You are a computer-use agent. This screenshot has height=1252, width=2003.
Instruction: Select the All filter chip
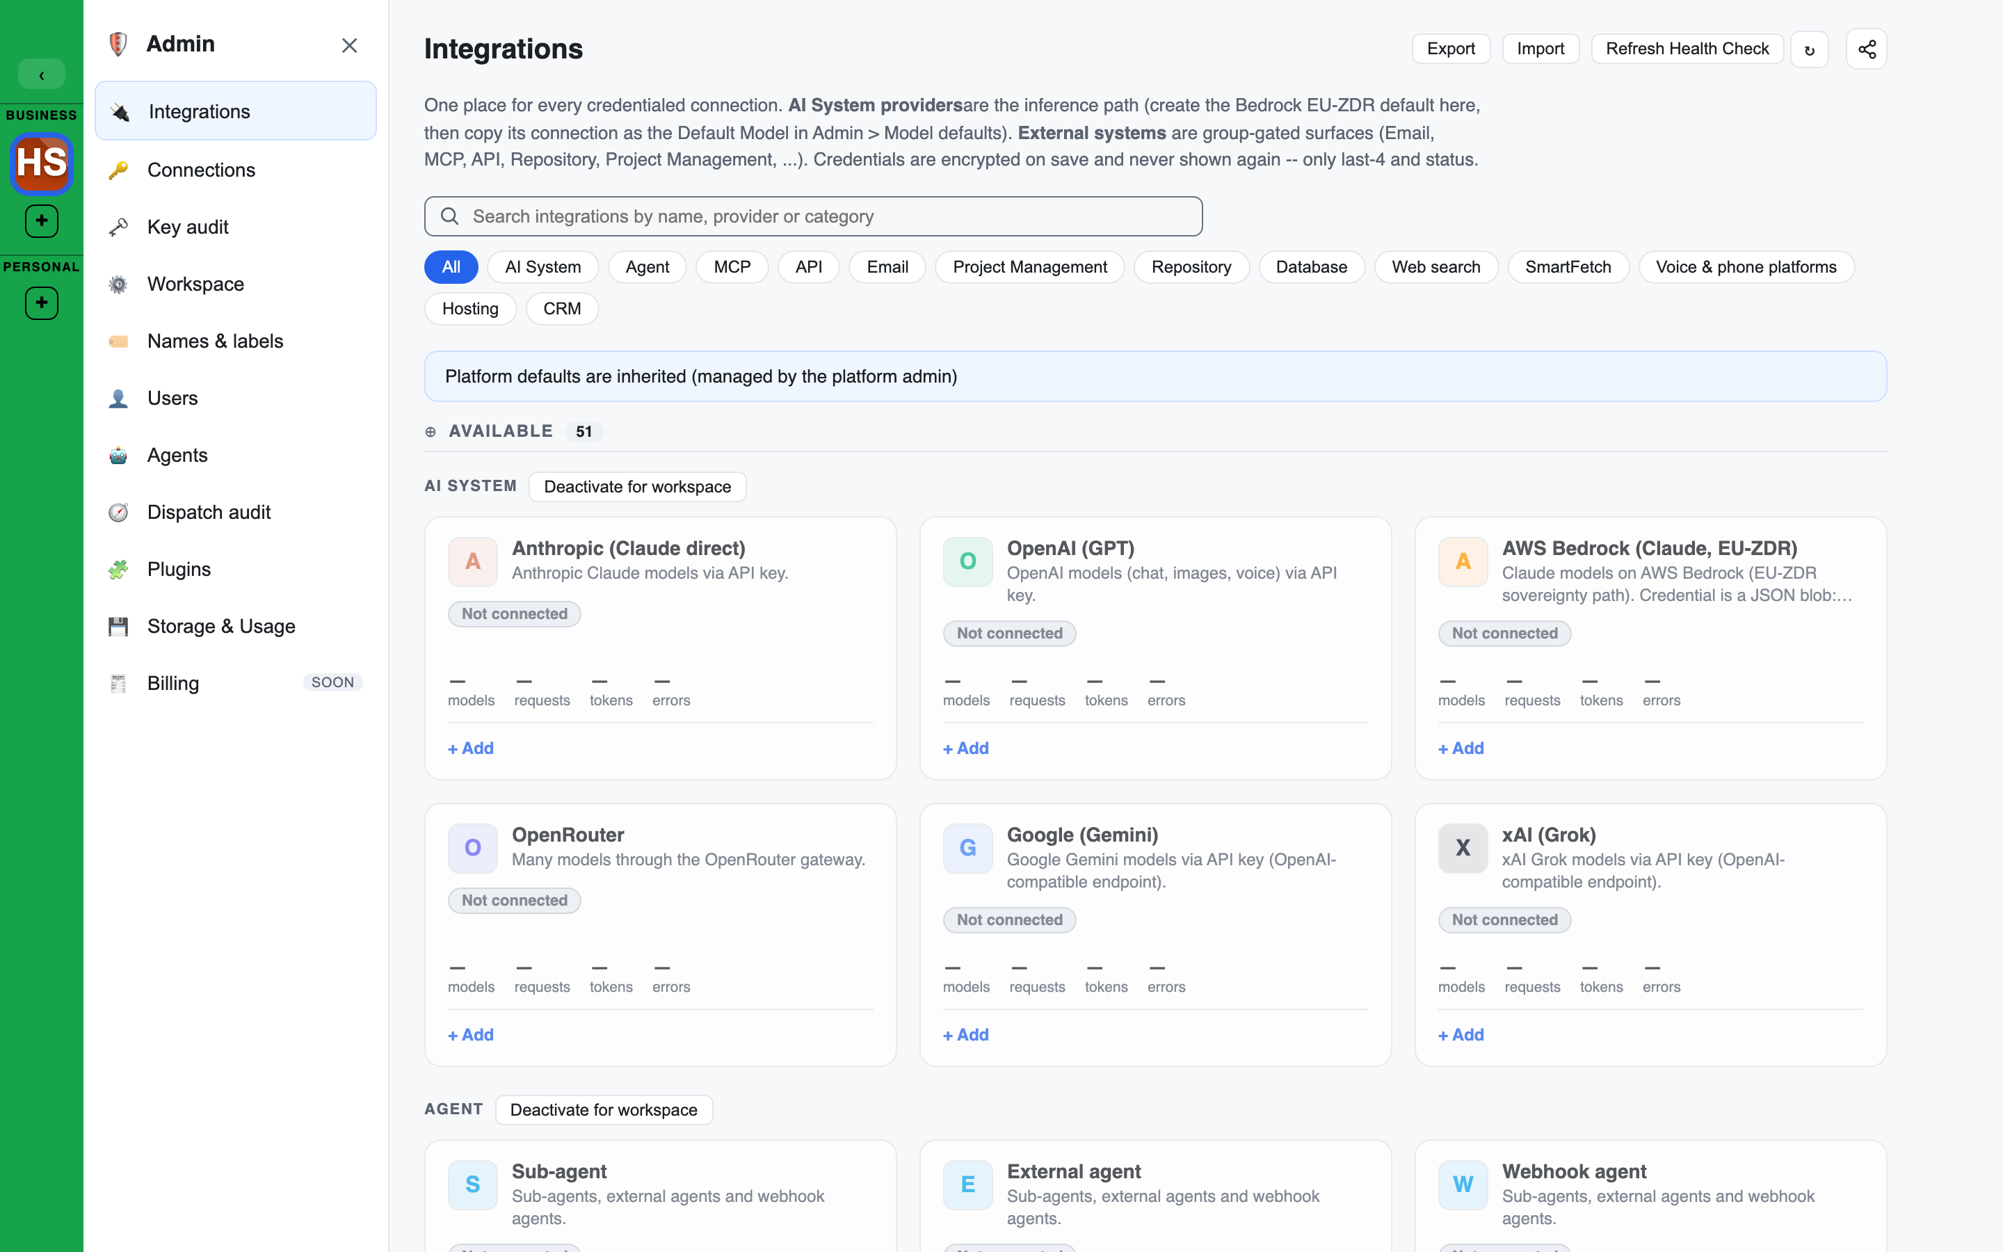pos(451,268)
